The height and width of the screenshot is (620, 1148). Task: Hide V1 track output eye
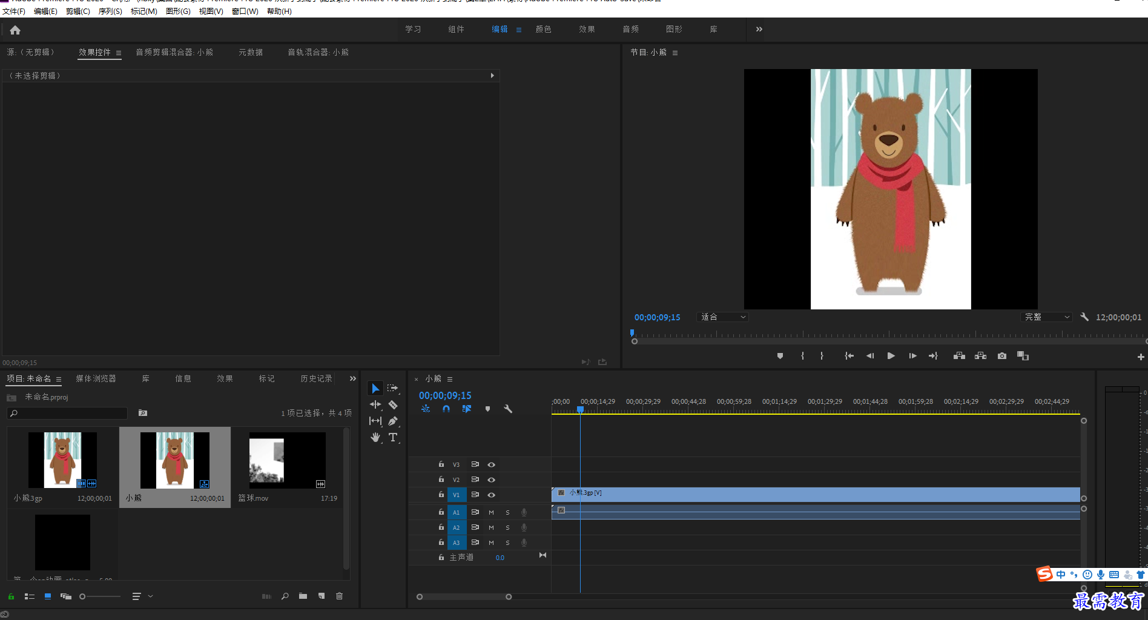click(492, 495)
